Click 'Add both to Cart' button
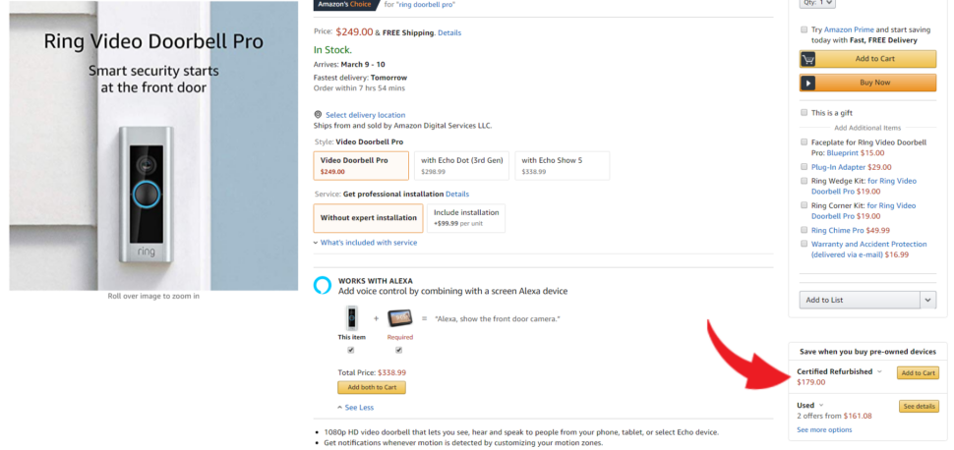Screen dimensions: 954x450 pyautogui.click(x=372, y=387)
